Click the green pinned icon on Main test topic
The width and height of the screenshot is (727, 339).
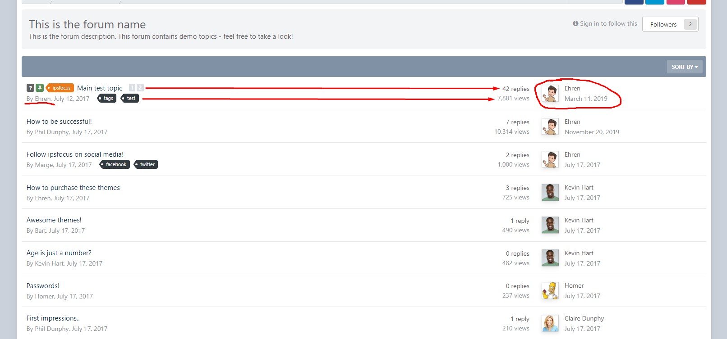pos(40,88)
